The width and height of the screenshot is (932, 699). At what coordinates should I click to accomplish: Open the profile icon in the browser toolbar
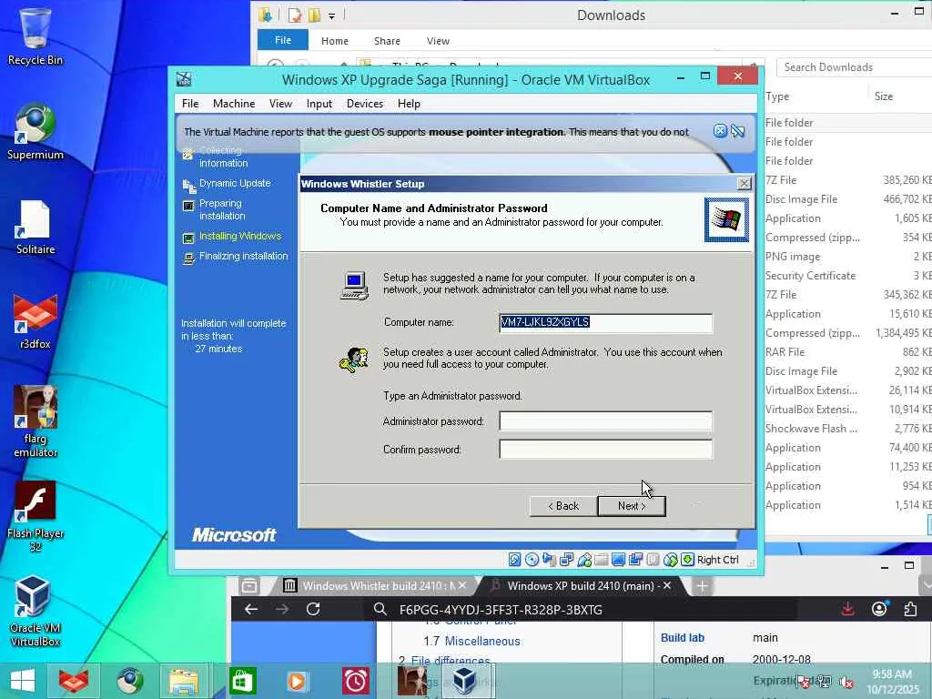(879, 609)
